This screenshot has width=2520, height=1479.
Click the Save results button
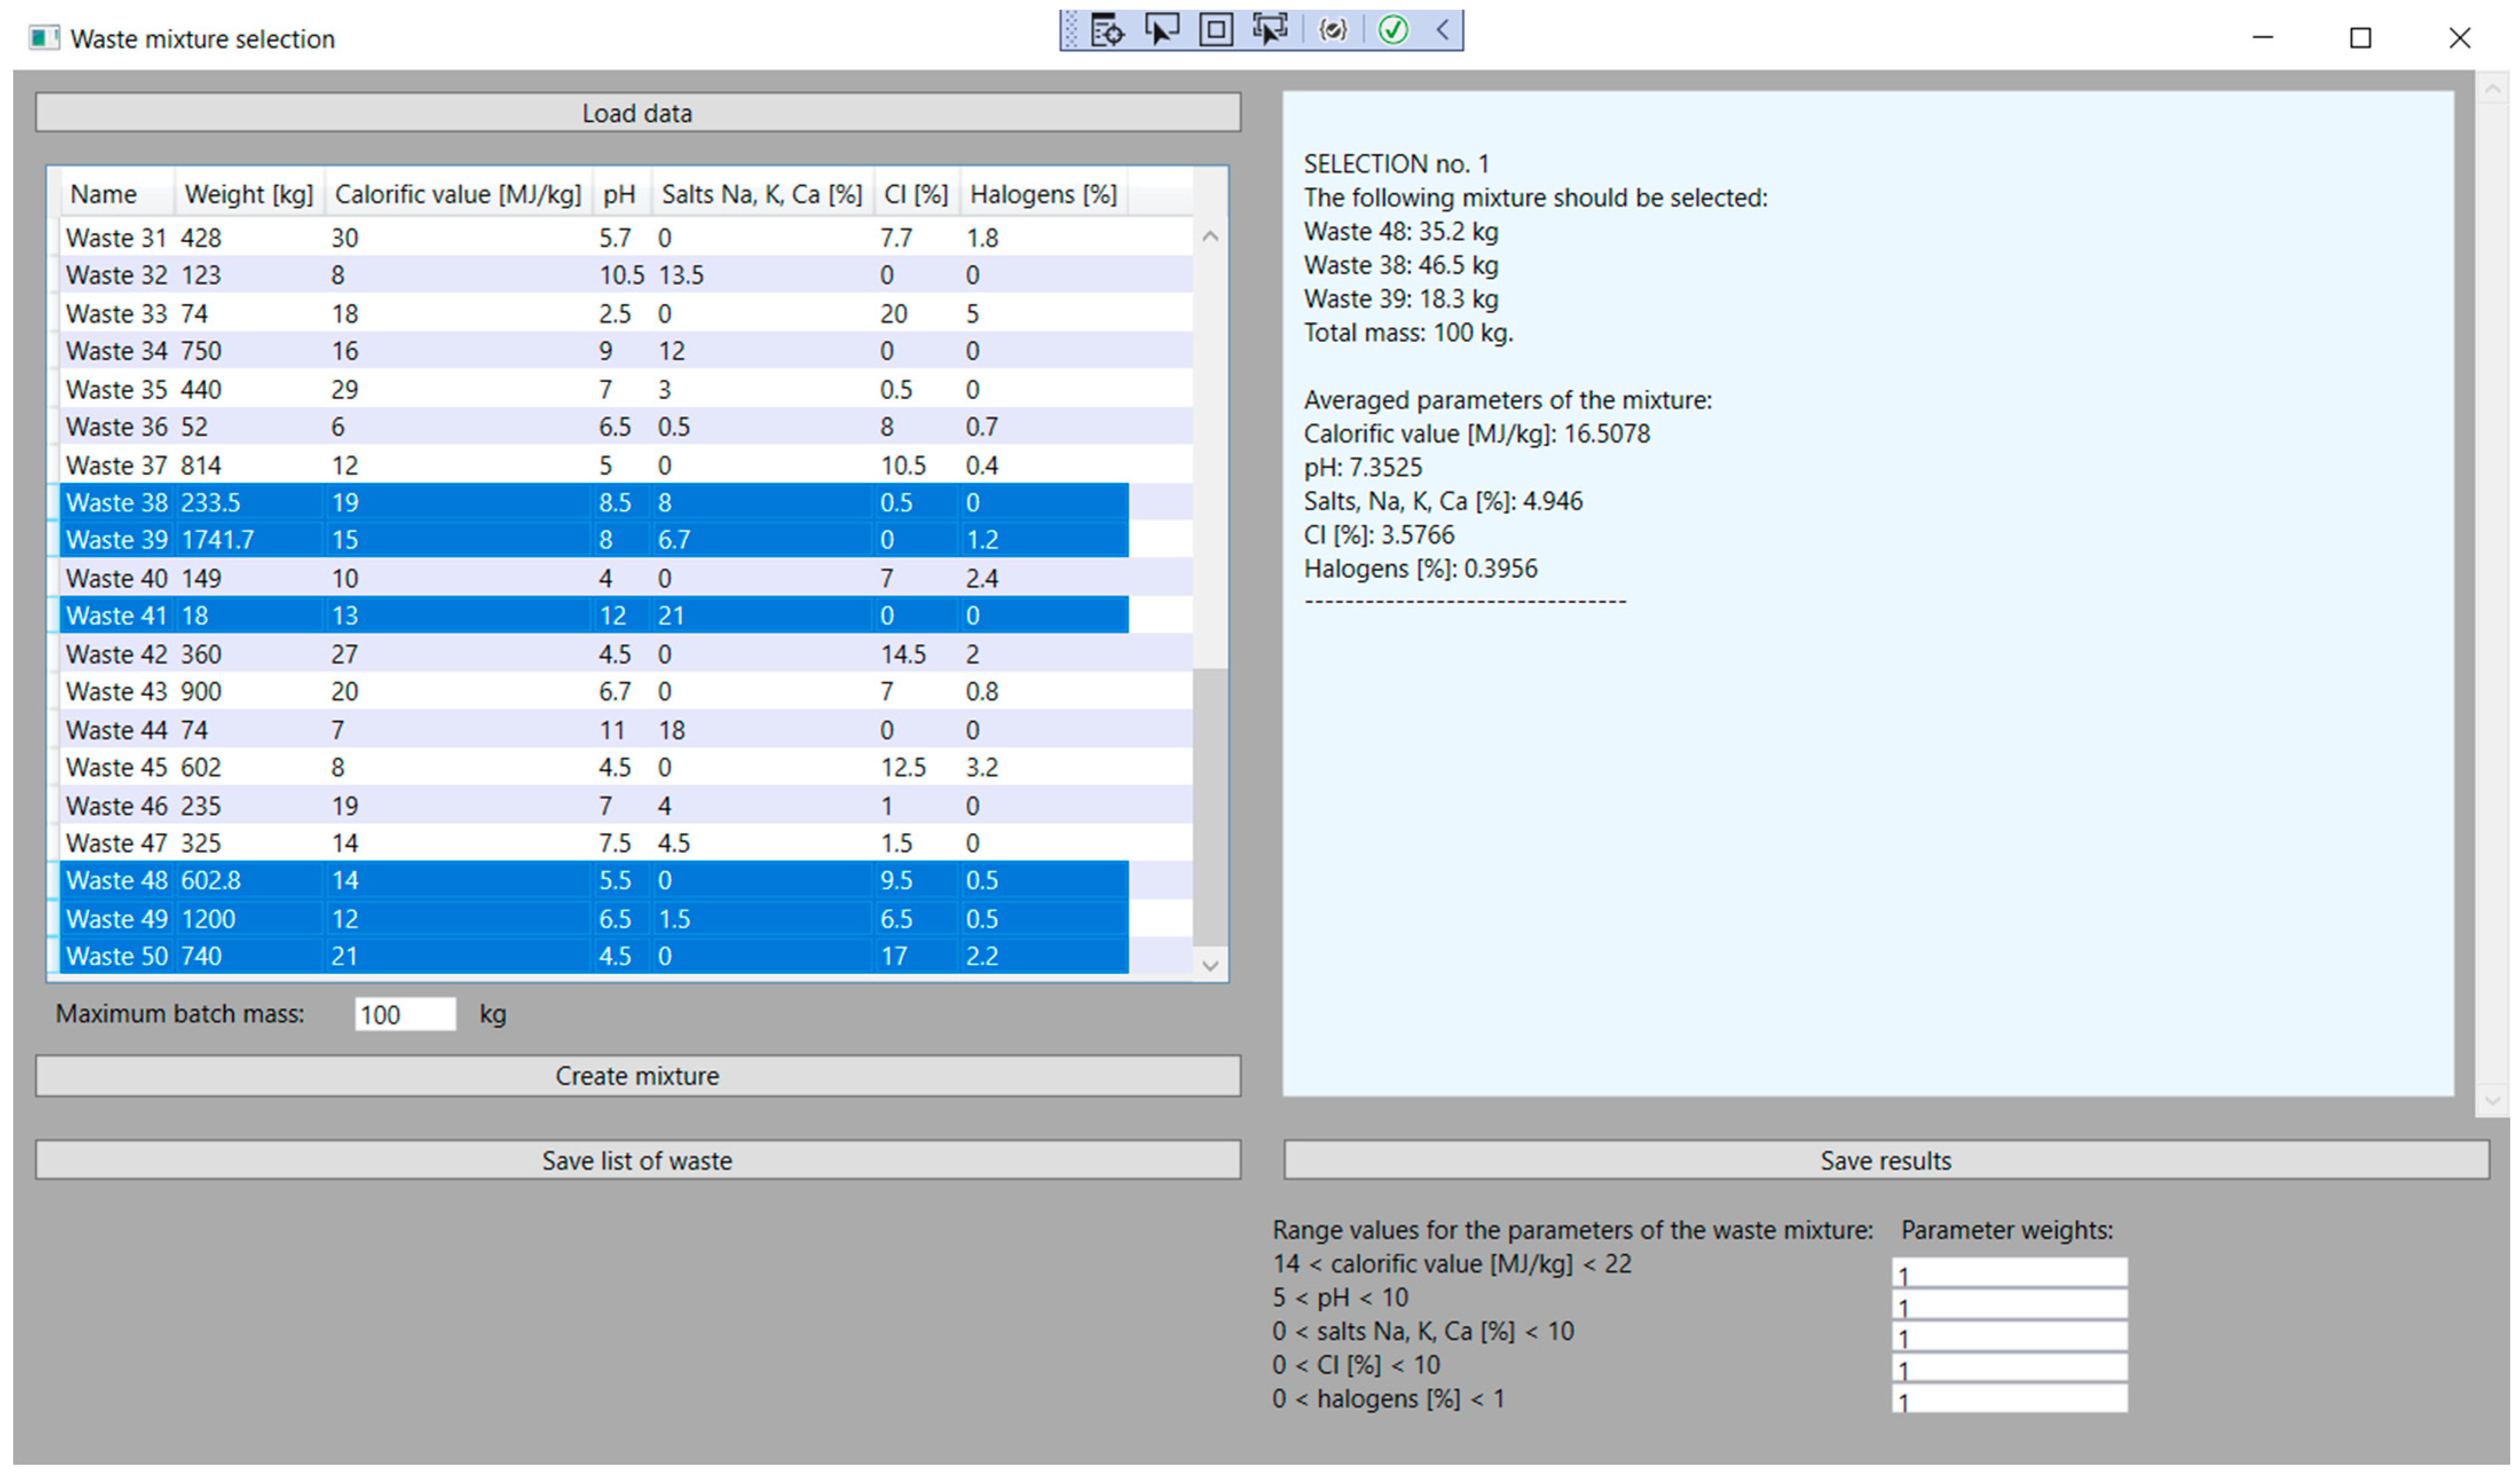click(x=1885, y=1160)
